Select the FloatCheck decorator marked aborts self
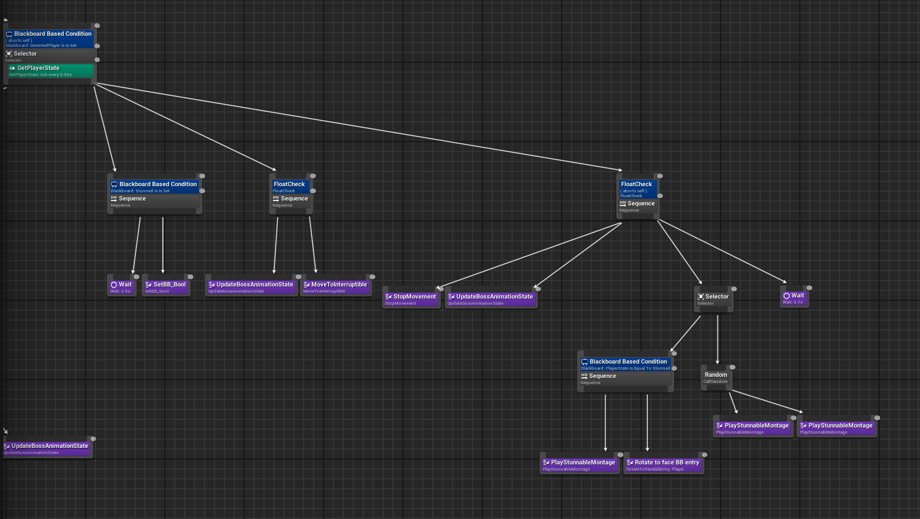Screen dimensions: 920x519 click(637, 189)
